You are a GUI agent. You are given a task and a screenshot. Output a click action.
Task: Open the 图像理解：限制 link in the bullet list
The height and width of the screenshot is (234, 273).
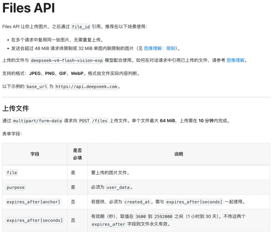(x=160, y=48)
